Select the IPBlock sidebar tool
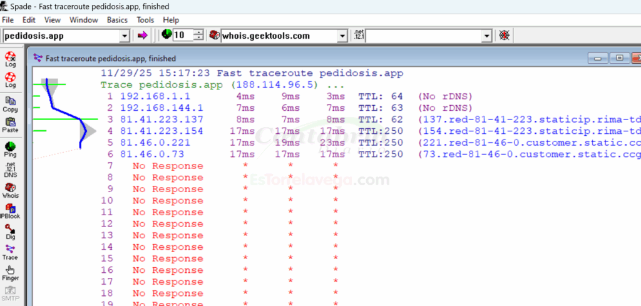Image resolution: width=641 pixels, height=306 pixels. [10, 211]
